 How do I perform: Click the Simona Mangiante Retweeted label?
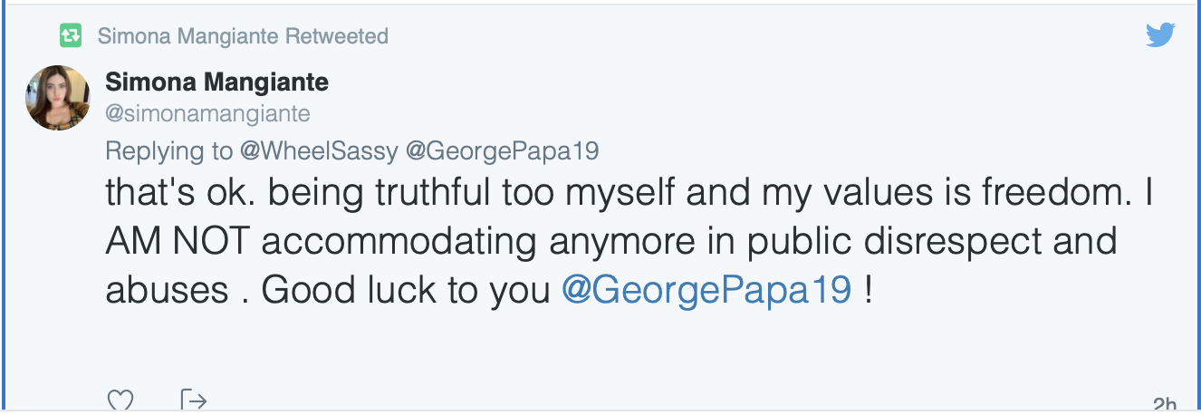pyautogui.click(x=243, y=36)
